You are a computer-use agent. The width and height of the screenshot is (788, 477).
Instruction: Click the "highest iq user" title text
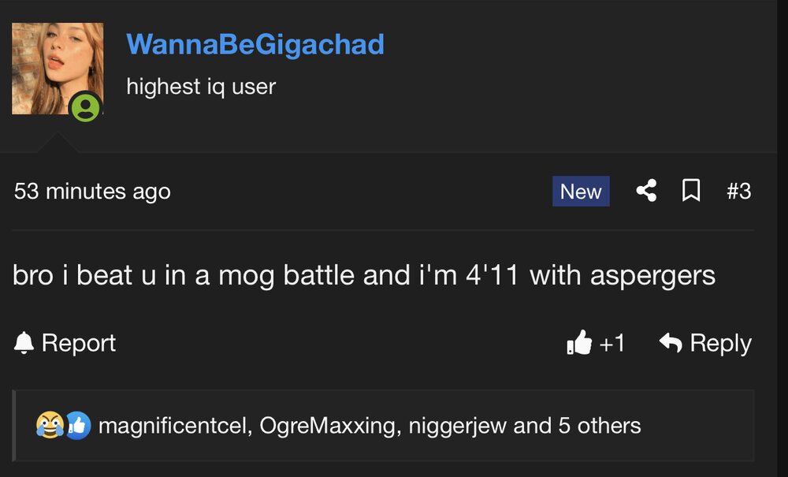201,86
